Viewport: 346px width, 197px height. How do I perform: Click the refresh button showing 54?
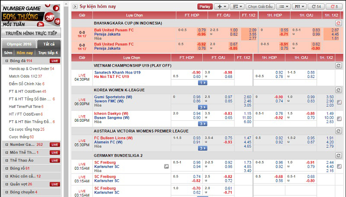coord(316,6)
